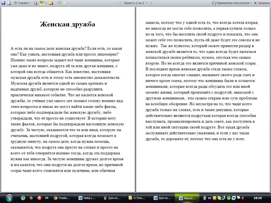Image resolution: width=271 pixels, height=203 pixels.
Task: Save the document using the floppy disk icon
Action: [x=3, y=3]
